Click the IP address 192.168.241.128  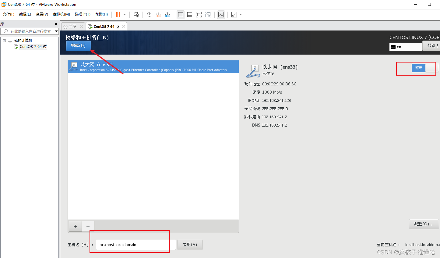click(276, 100)
